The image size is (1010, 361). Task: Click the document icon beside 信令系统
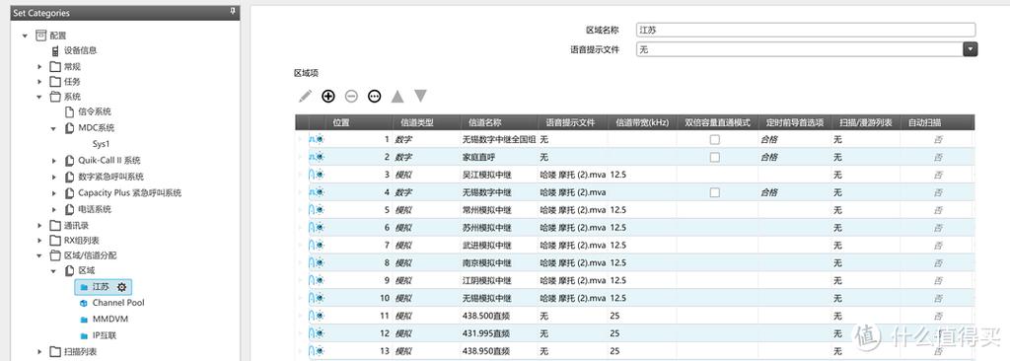pos(70,111)
